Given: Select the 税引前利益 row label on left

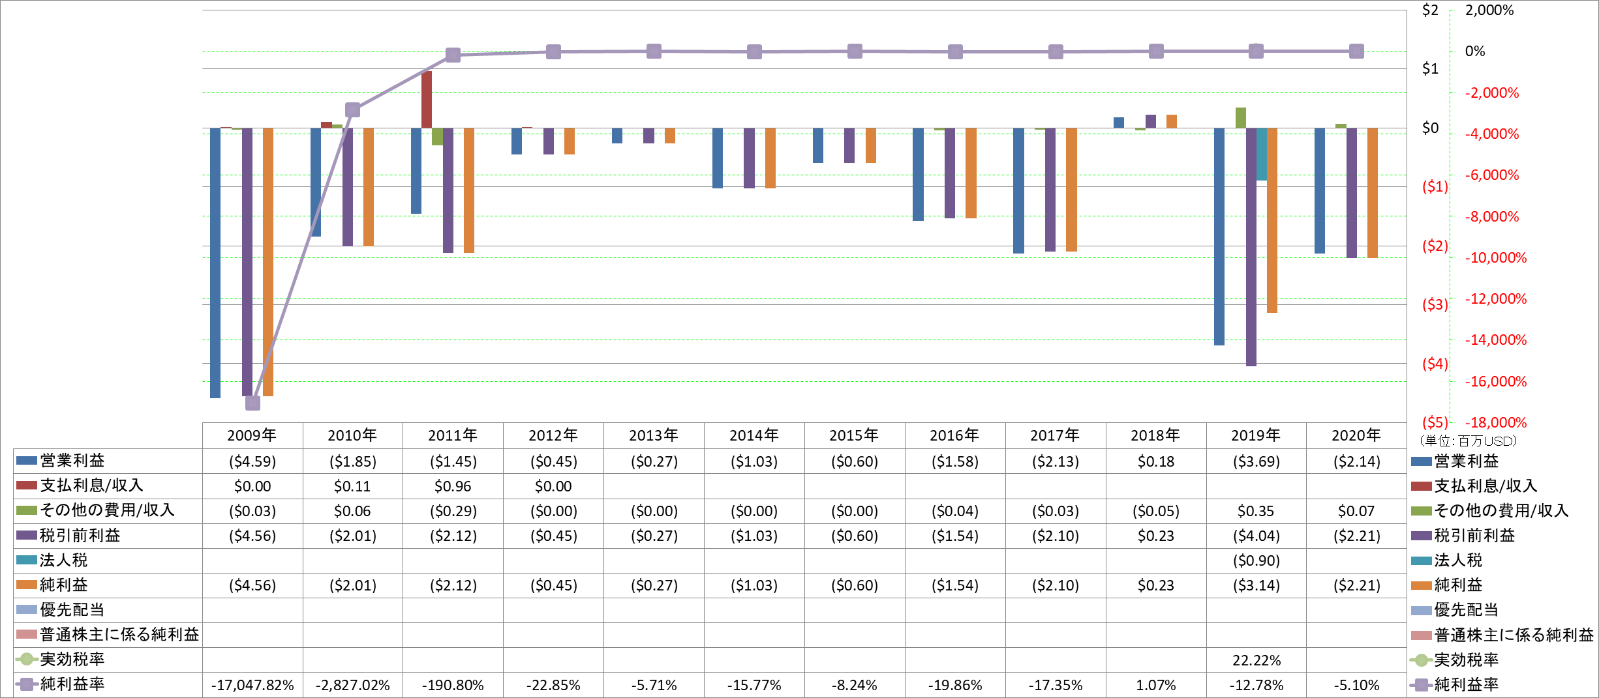Looking at the screenshot, I should click(x=80, y=536).
